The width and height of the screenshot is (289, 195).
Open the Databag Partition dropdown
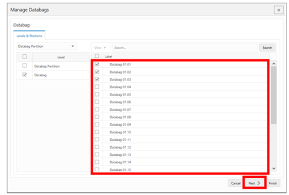click(x=46, y=46)
